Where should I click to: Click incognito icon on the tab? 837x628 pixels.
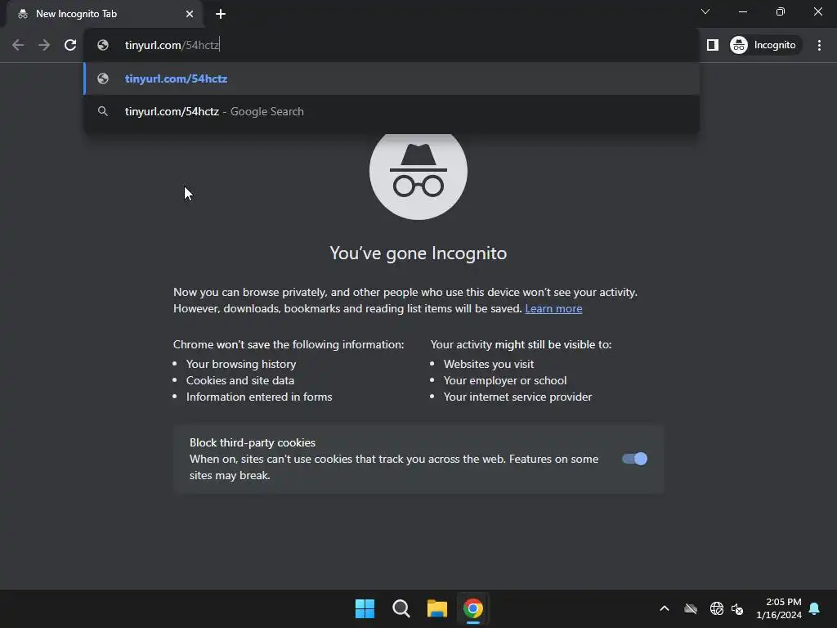pyautogui.click(x=22, y=14)
